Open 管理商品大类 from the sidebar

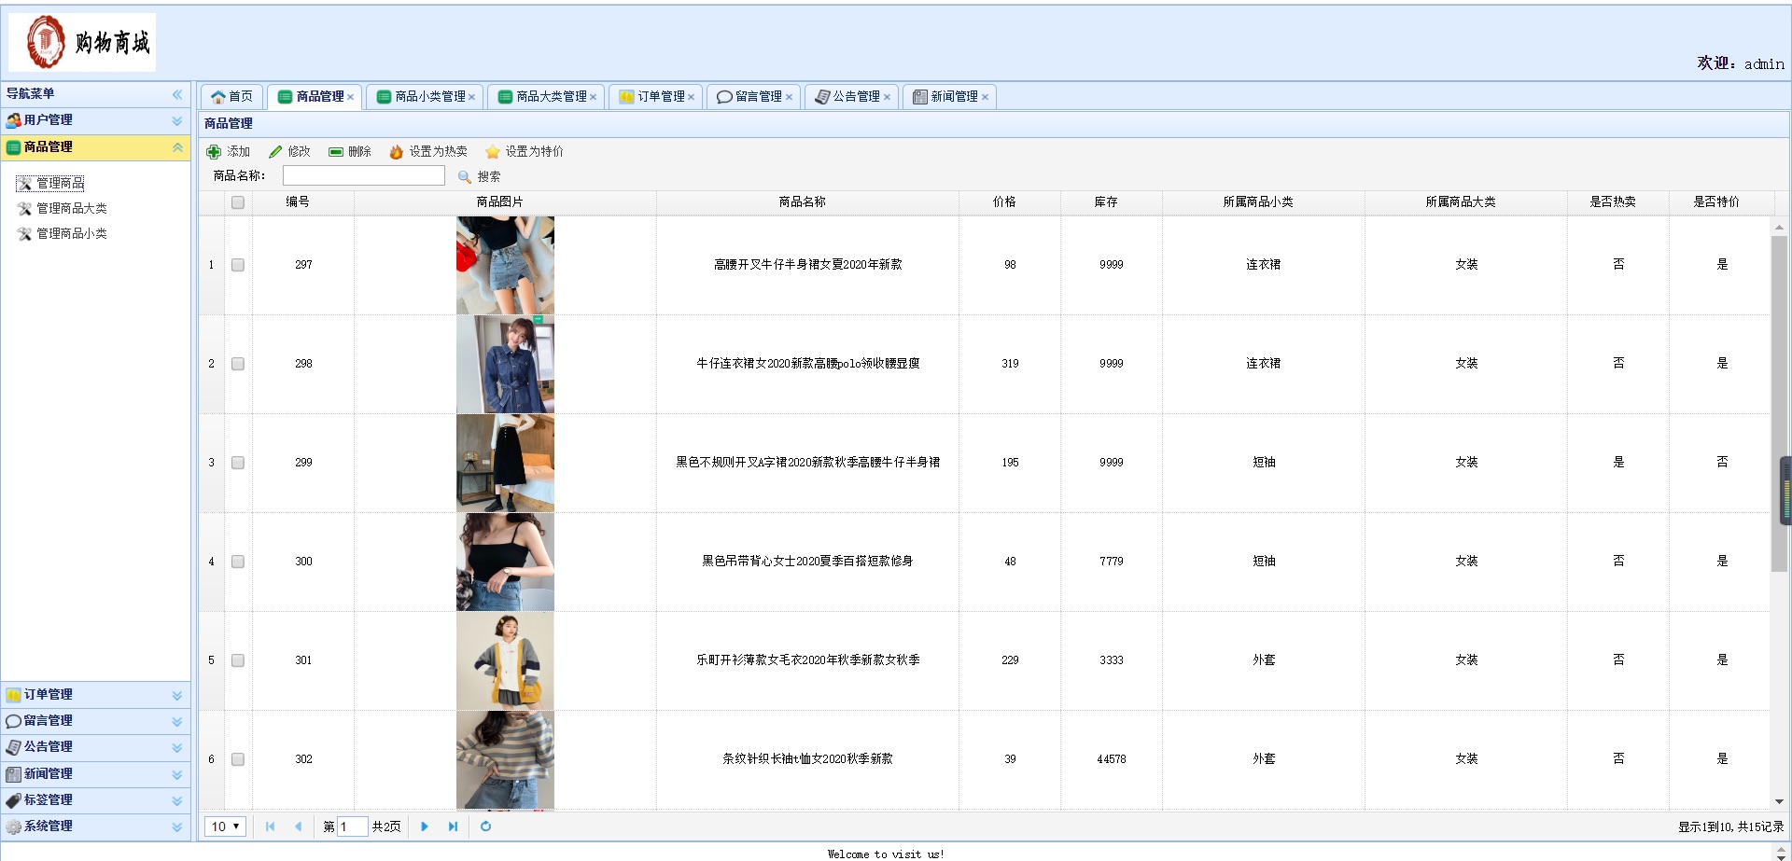click(x=71, y=208)
